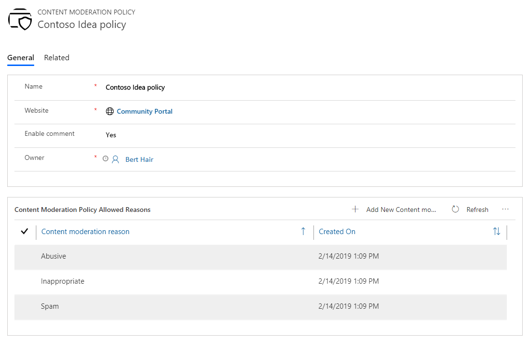This screenshot has height=341, width=528.
Task: Change the Enable comment value Yes
Action: 111,135
